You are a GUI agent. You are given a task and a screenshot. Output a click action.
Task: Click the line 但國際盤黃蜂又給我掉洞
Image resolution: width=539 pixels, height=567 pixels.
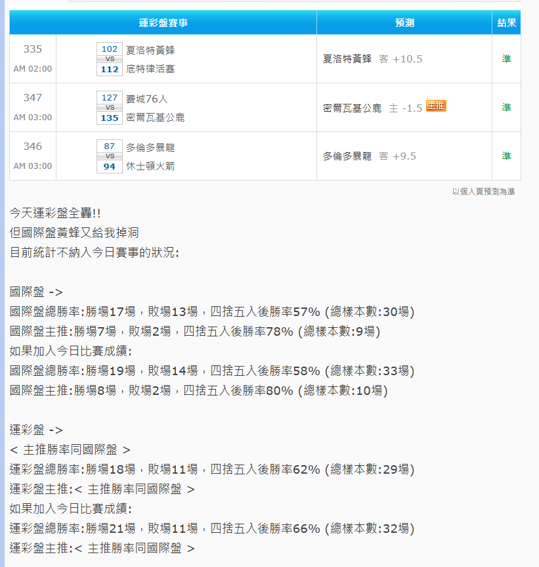click(x=74, y=233)
